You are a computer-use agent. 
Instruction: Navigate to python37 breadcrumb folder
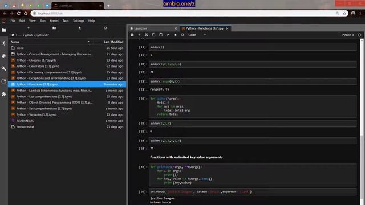click(42, 35)
